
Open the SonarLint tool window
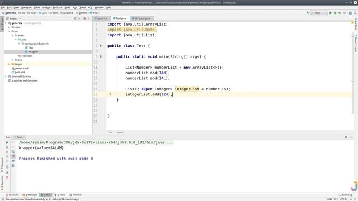[x=12, y=195]
